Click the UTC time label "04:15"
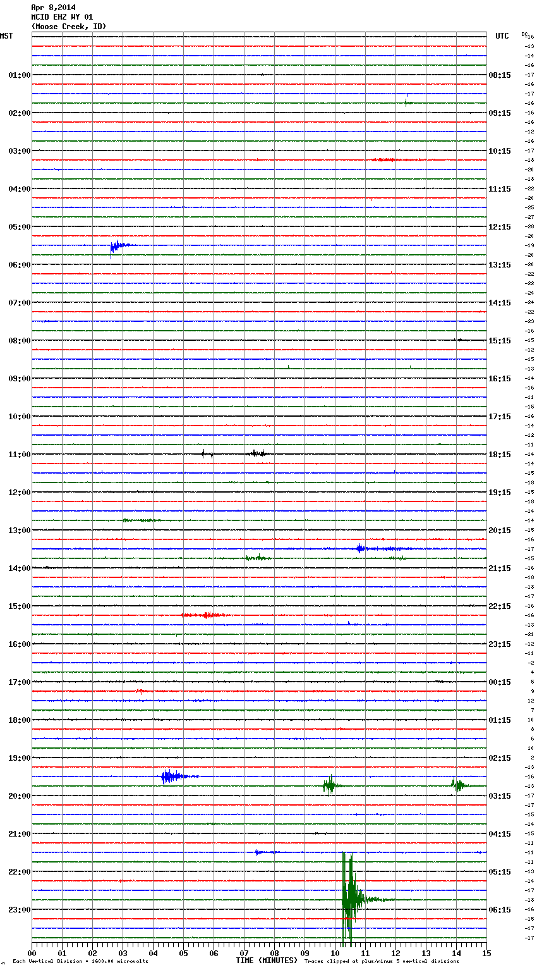The image size is (537, 970). pos(500,834)
